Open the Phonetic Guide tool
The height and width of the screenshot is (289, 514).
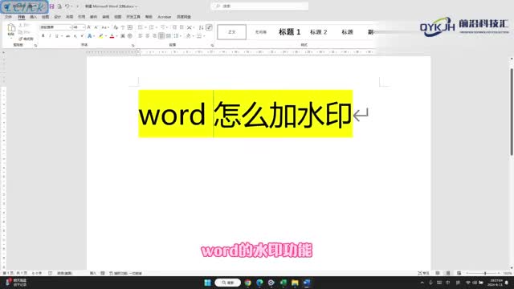pos(123,27)
